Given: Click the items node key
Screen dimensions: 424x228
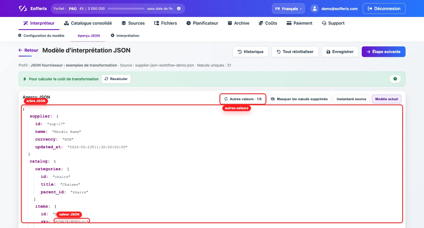Looking at the screenshot, I should 43,206.
